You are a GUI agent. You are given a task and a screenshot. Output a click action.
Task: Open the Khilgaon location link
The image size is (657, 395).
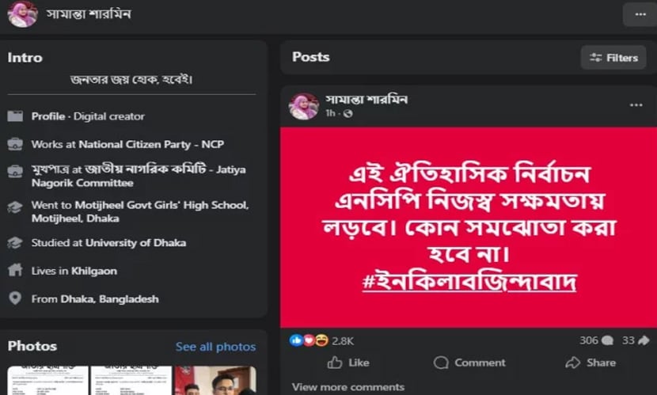pyautogui.click(x=94, y=271)
